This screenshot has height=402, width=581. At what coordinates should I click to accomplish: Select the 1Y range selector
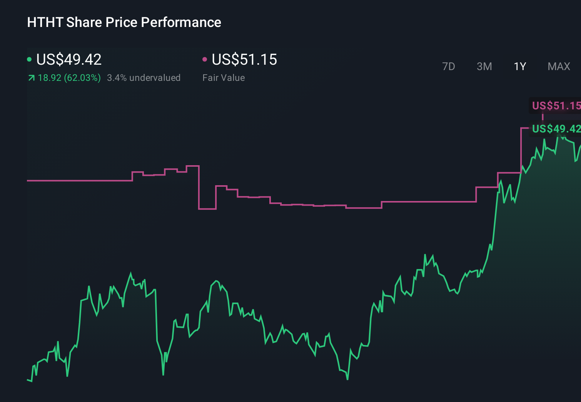[519, 66]
